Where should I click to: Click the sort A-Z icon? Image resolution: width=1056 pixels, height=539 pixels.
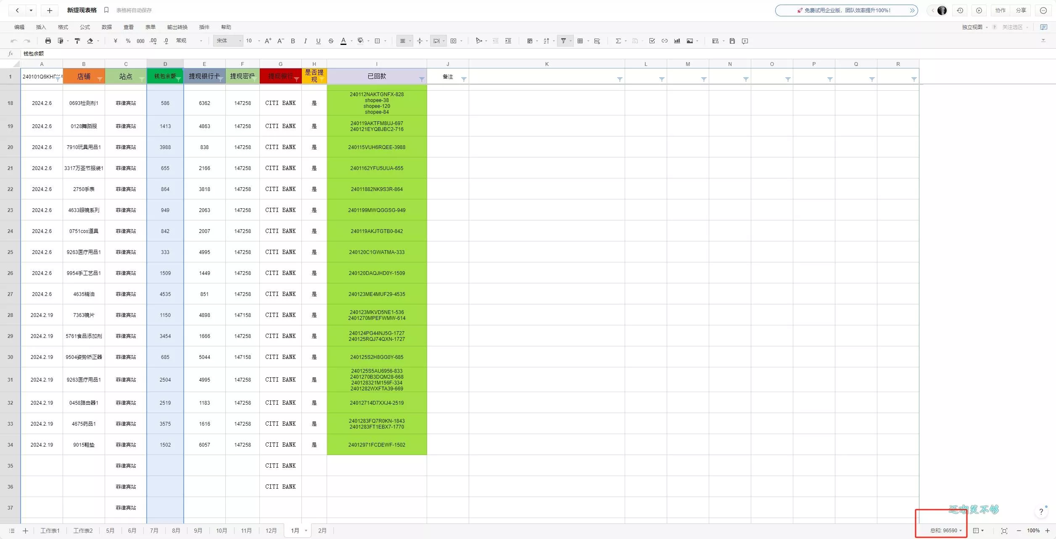pos(546,41)
